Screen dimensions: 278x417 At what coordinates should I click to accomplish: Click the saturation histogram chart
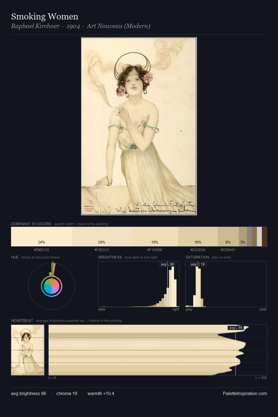tap(226, 284)
